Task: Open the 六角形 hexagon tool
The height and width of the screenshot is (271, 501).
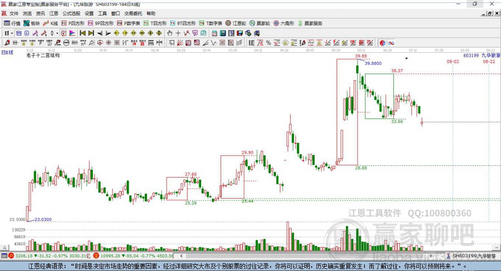Action: (x=284, y=23)
